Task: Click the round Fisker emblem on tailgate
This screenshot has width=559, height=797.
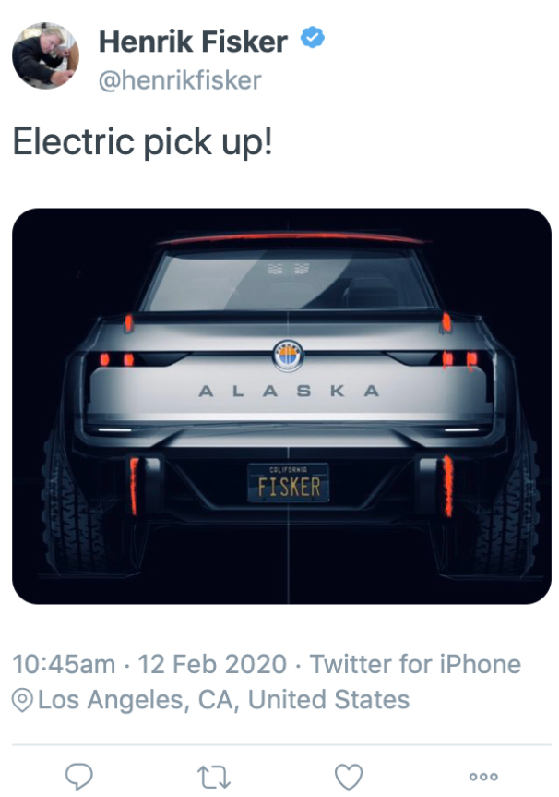Action: click(288, 355)
